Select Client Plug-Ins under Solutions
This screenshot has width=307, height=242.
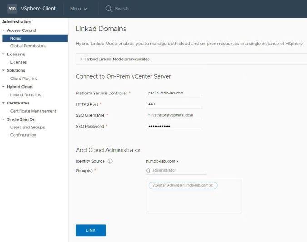click(25, 79)
